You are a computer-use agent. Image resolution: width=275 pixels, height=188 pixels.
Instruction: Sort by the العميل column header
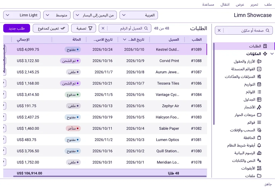click(167, 39)
